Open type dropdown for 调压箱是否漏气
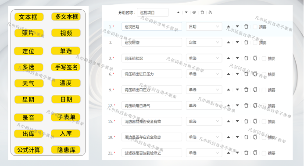304x166 pixels. point(204,105)
